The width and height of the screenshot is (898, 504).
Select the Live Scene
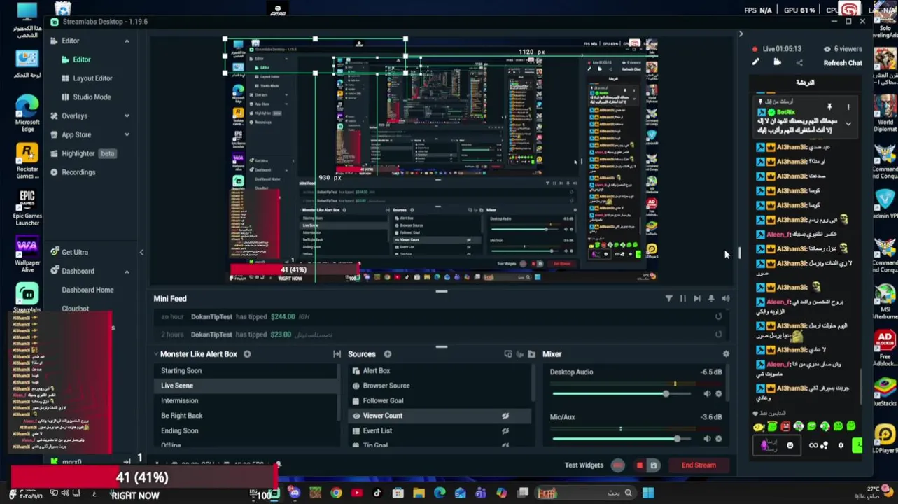[245, 386]
